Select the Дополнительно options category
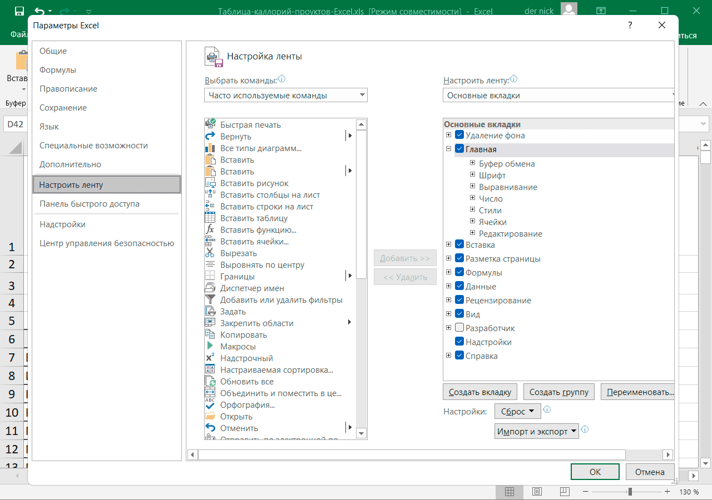This screenshot has height=500, width=712. (x=106, y=164)
